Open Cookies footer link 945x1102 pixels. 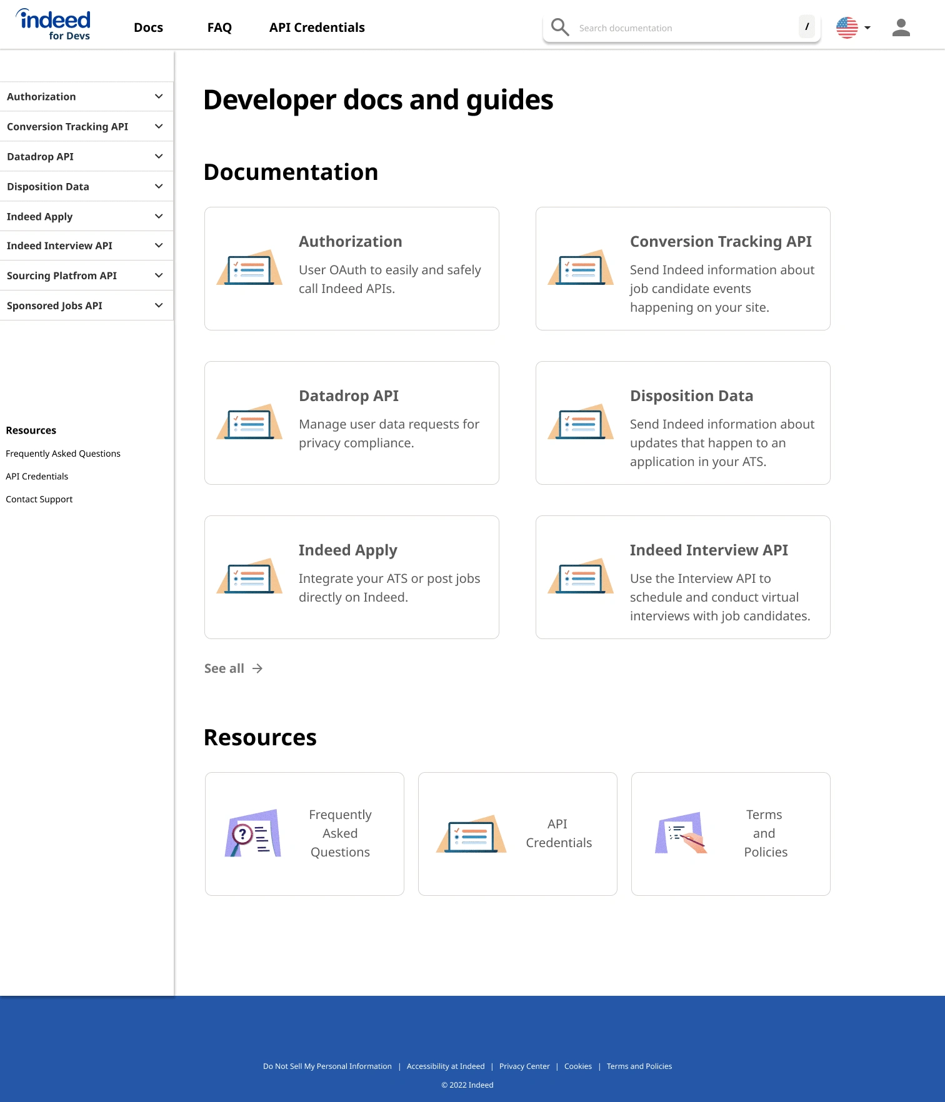click(x=578, y=1066)
